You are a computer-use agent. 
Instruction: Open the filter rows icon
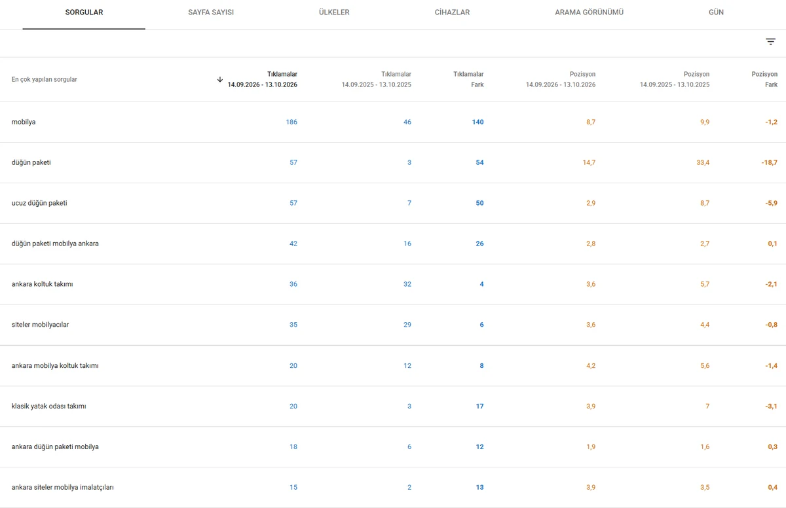[x=770, y=42]
